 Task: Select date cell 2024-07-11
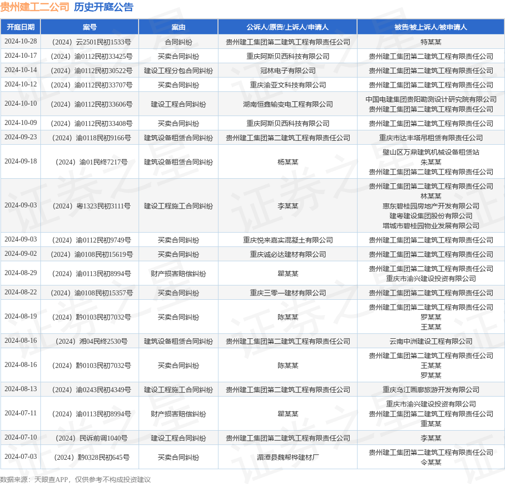coord(21,413)
